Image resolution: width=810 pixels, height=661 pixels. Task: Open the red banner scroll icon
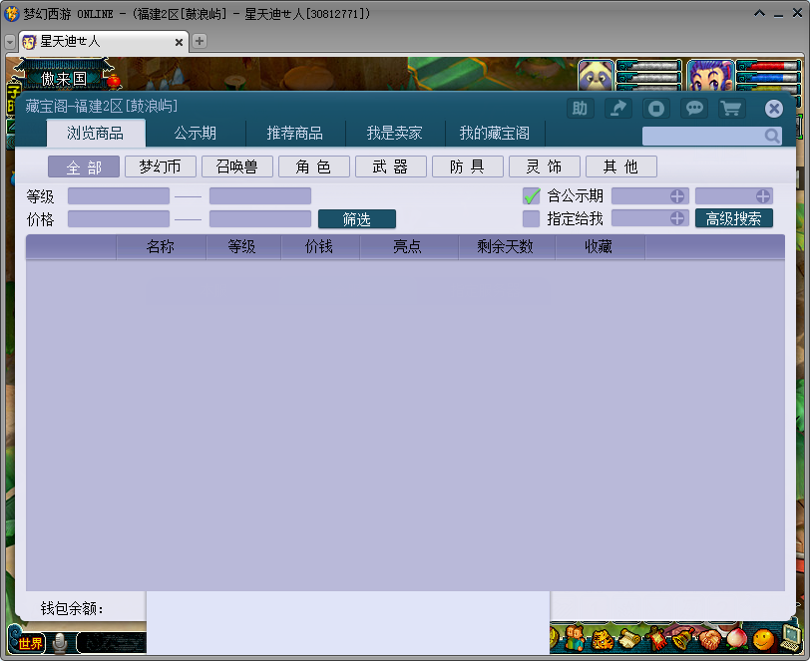coord(656,639)
